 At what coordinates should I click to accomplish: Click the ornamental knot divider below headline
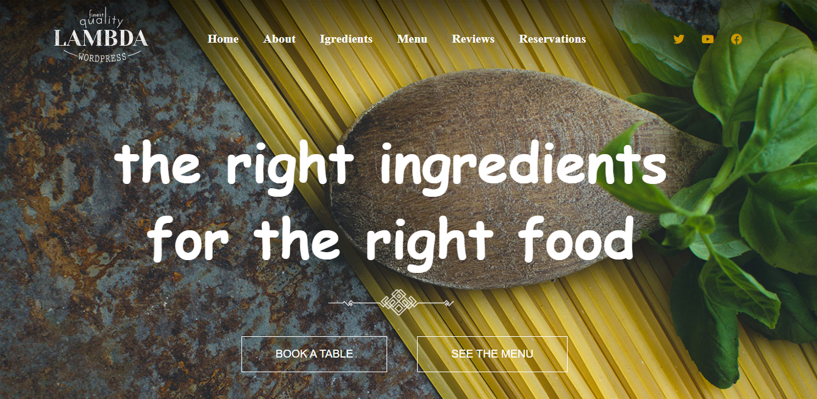pyautogui.click(x=391, y=302)
